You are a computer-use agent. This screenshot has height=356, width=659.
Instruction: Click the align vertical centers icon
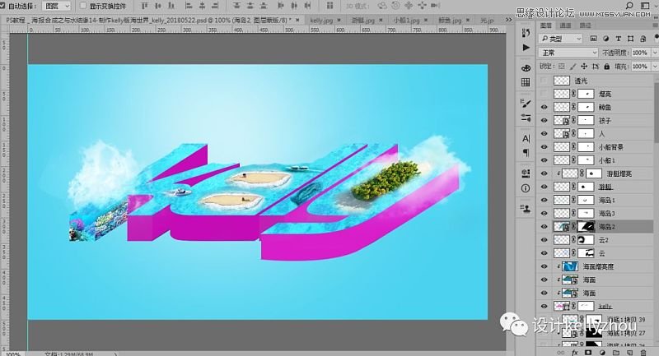point(158,6)
